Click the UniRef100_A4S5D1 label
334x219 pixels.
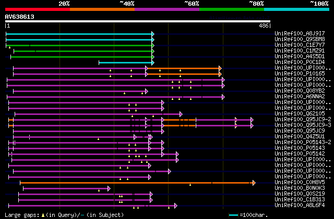click(x=300, y=56)
